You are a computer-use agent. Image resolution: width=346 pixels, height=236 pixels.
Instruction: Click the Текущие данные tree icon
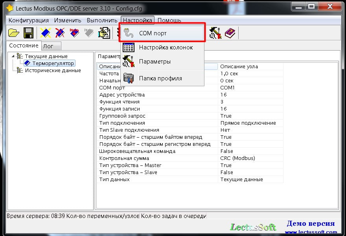[20, 56]
